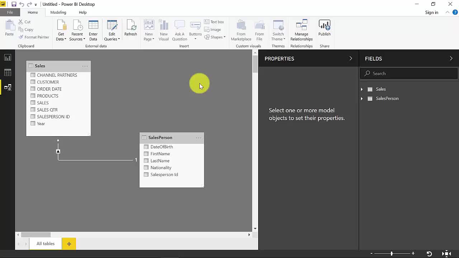Open the File menu
Screen dimensions: 459x258
click(x=10, y=12)
